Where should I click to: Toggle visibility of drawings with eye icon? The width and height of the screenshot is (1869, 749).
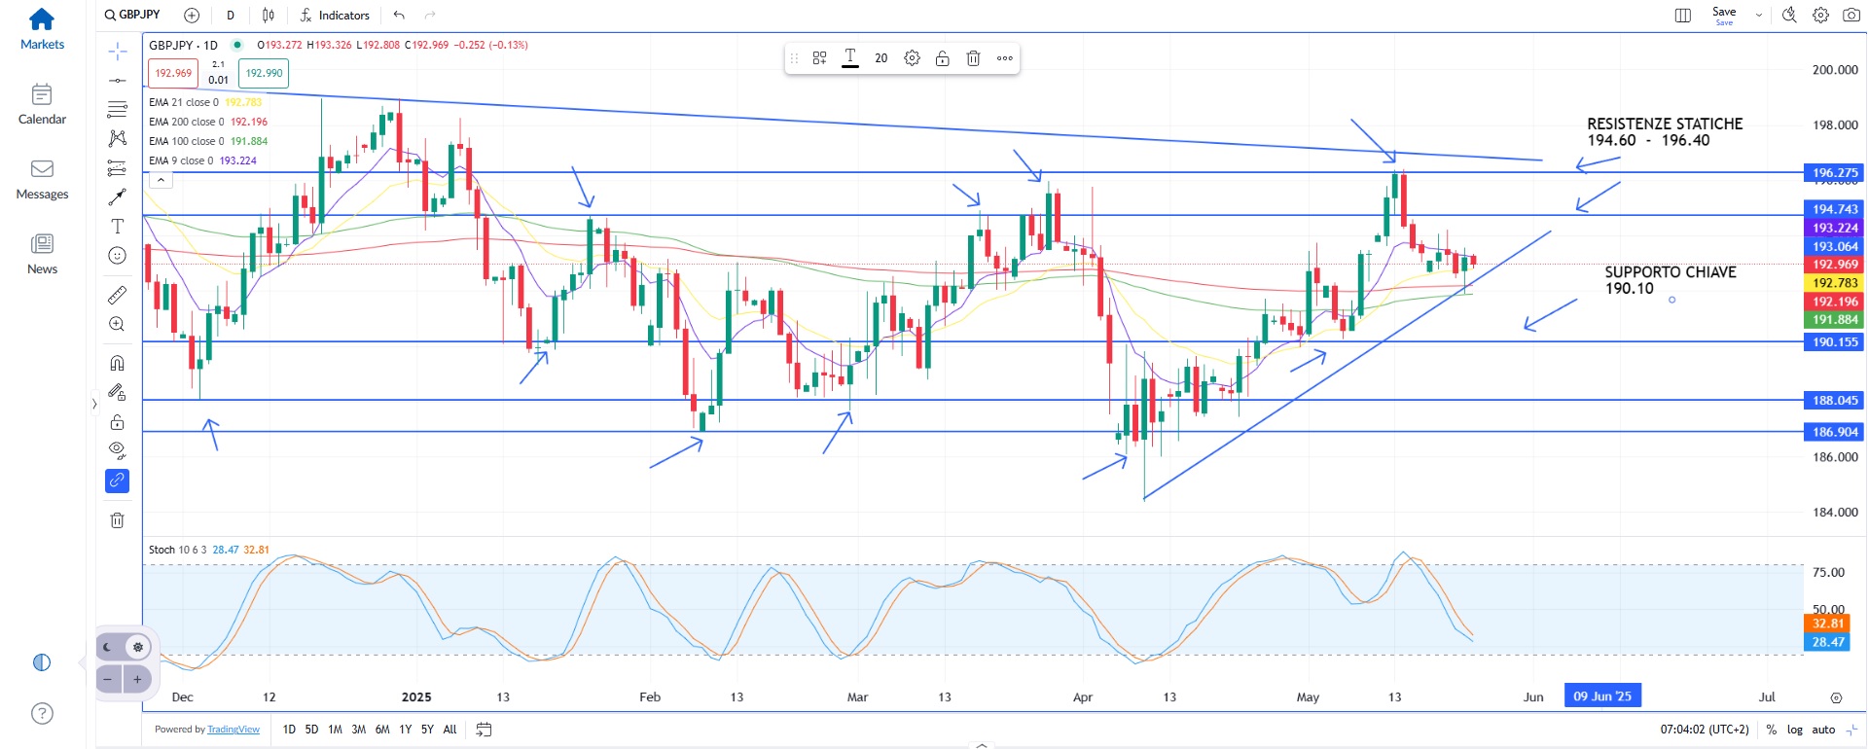[117, 450]
